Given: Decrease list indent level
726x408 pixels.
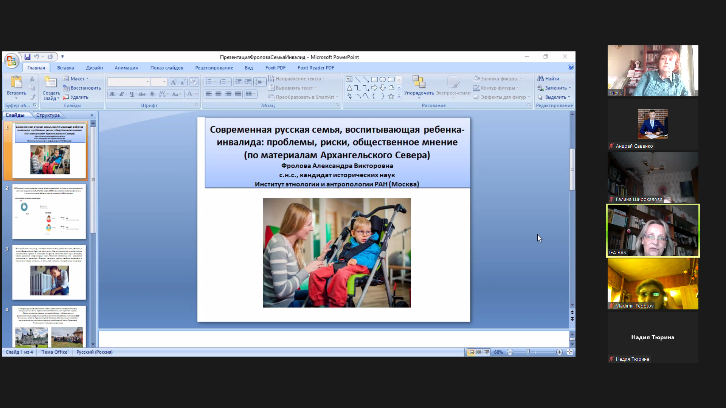Looking at the screenshot, I should (x=238, y=82).
